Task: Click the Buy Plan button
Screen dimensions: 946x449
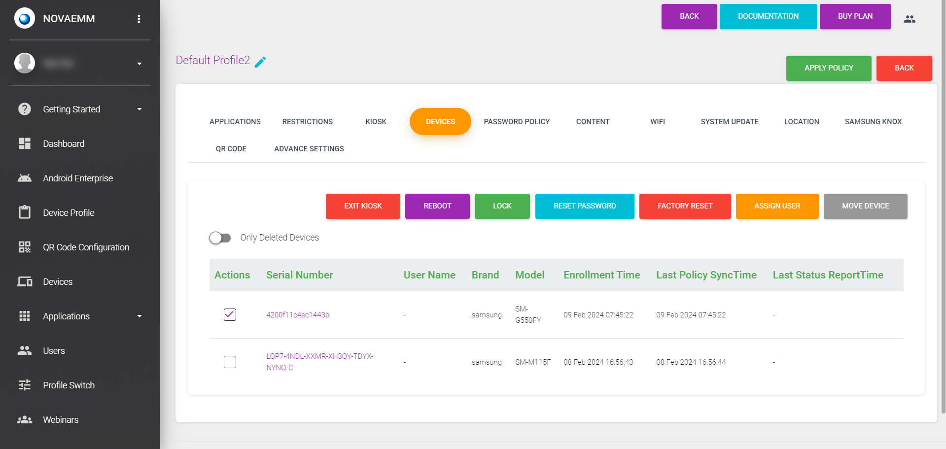Action: point(855,16)
